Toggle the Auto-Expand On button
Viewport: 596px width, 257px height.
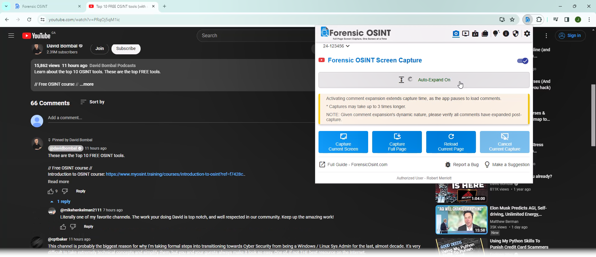click(424, 80)
